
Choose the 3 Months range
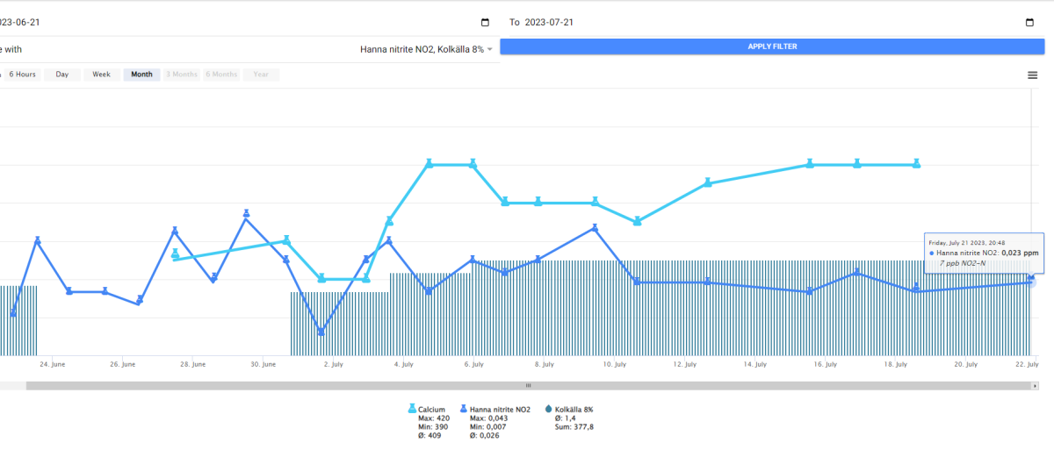pyautogui.click(x=182, y=75)
